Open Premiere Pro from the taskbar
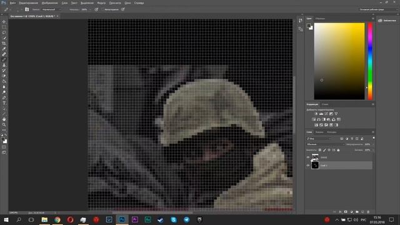This screenshot has width=400, height=225. 135,219
